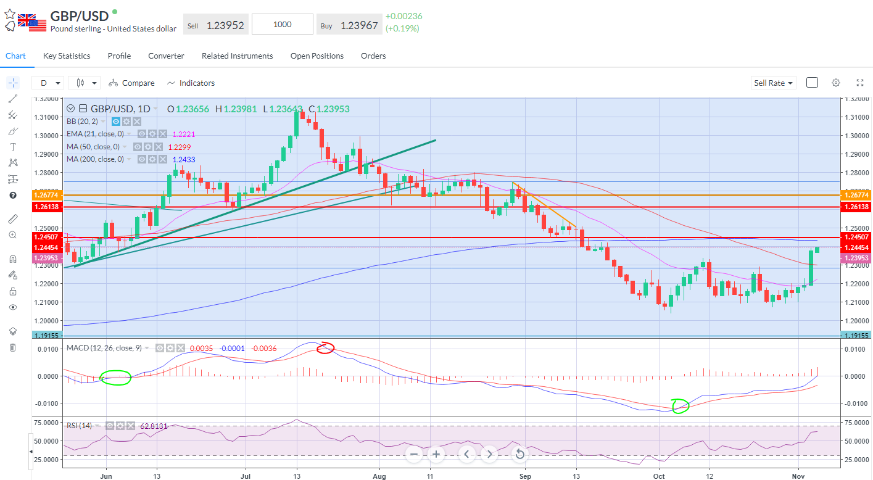Hide the MA (200, close, 0) indicator
Screen dimensions: 873x480
142,159
